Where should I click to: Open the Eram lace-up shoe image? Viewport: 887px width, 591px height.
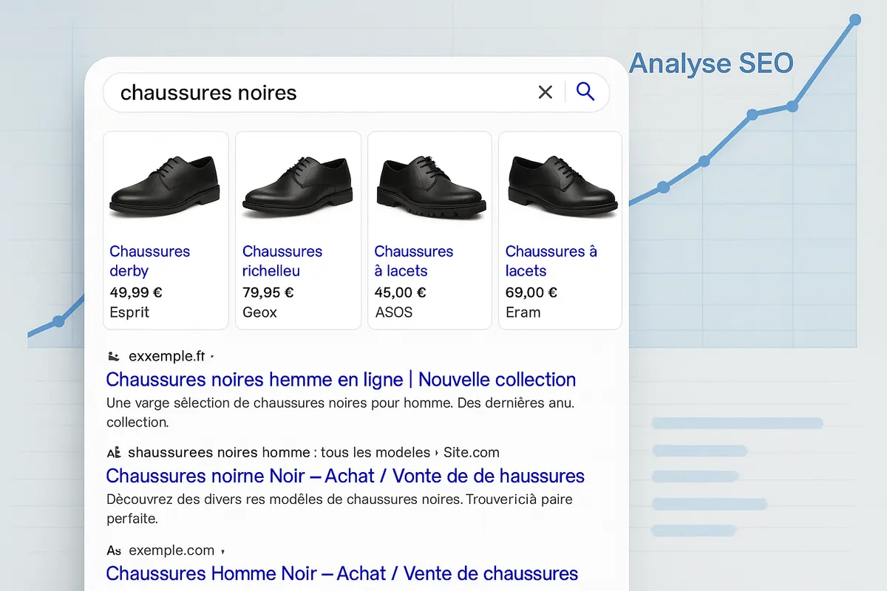tap(562, 186)
